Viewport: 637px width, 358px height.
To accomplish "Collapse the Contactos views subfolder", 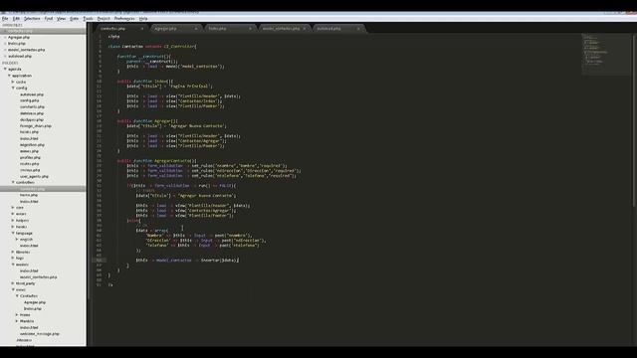I will coord(17,296).
